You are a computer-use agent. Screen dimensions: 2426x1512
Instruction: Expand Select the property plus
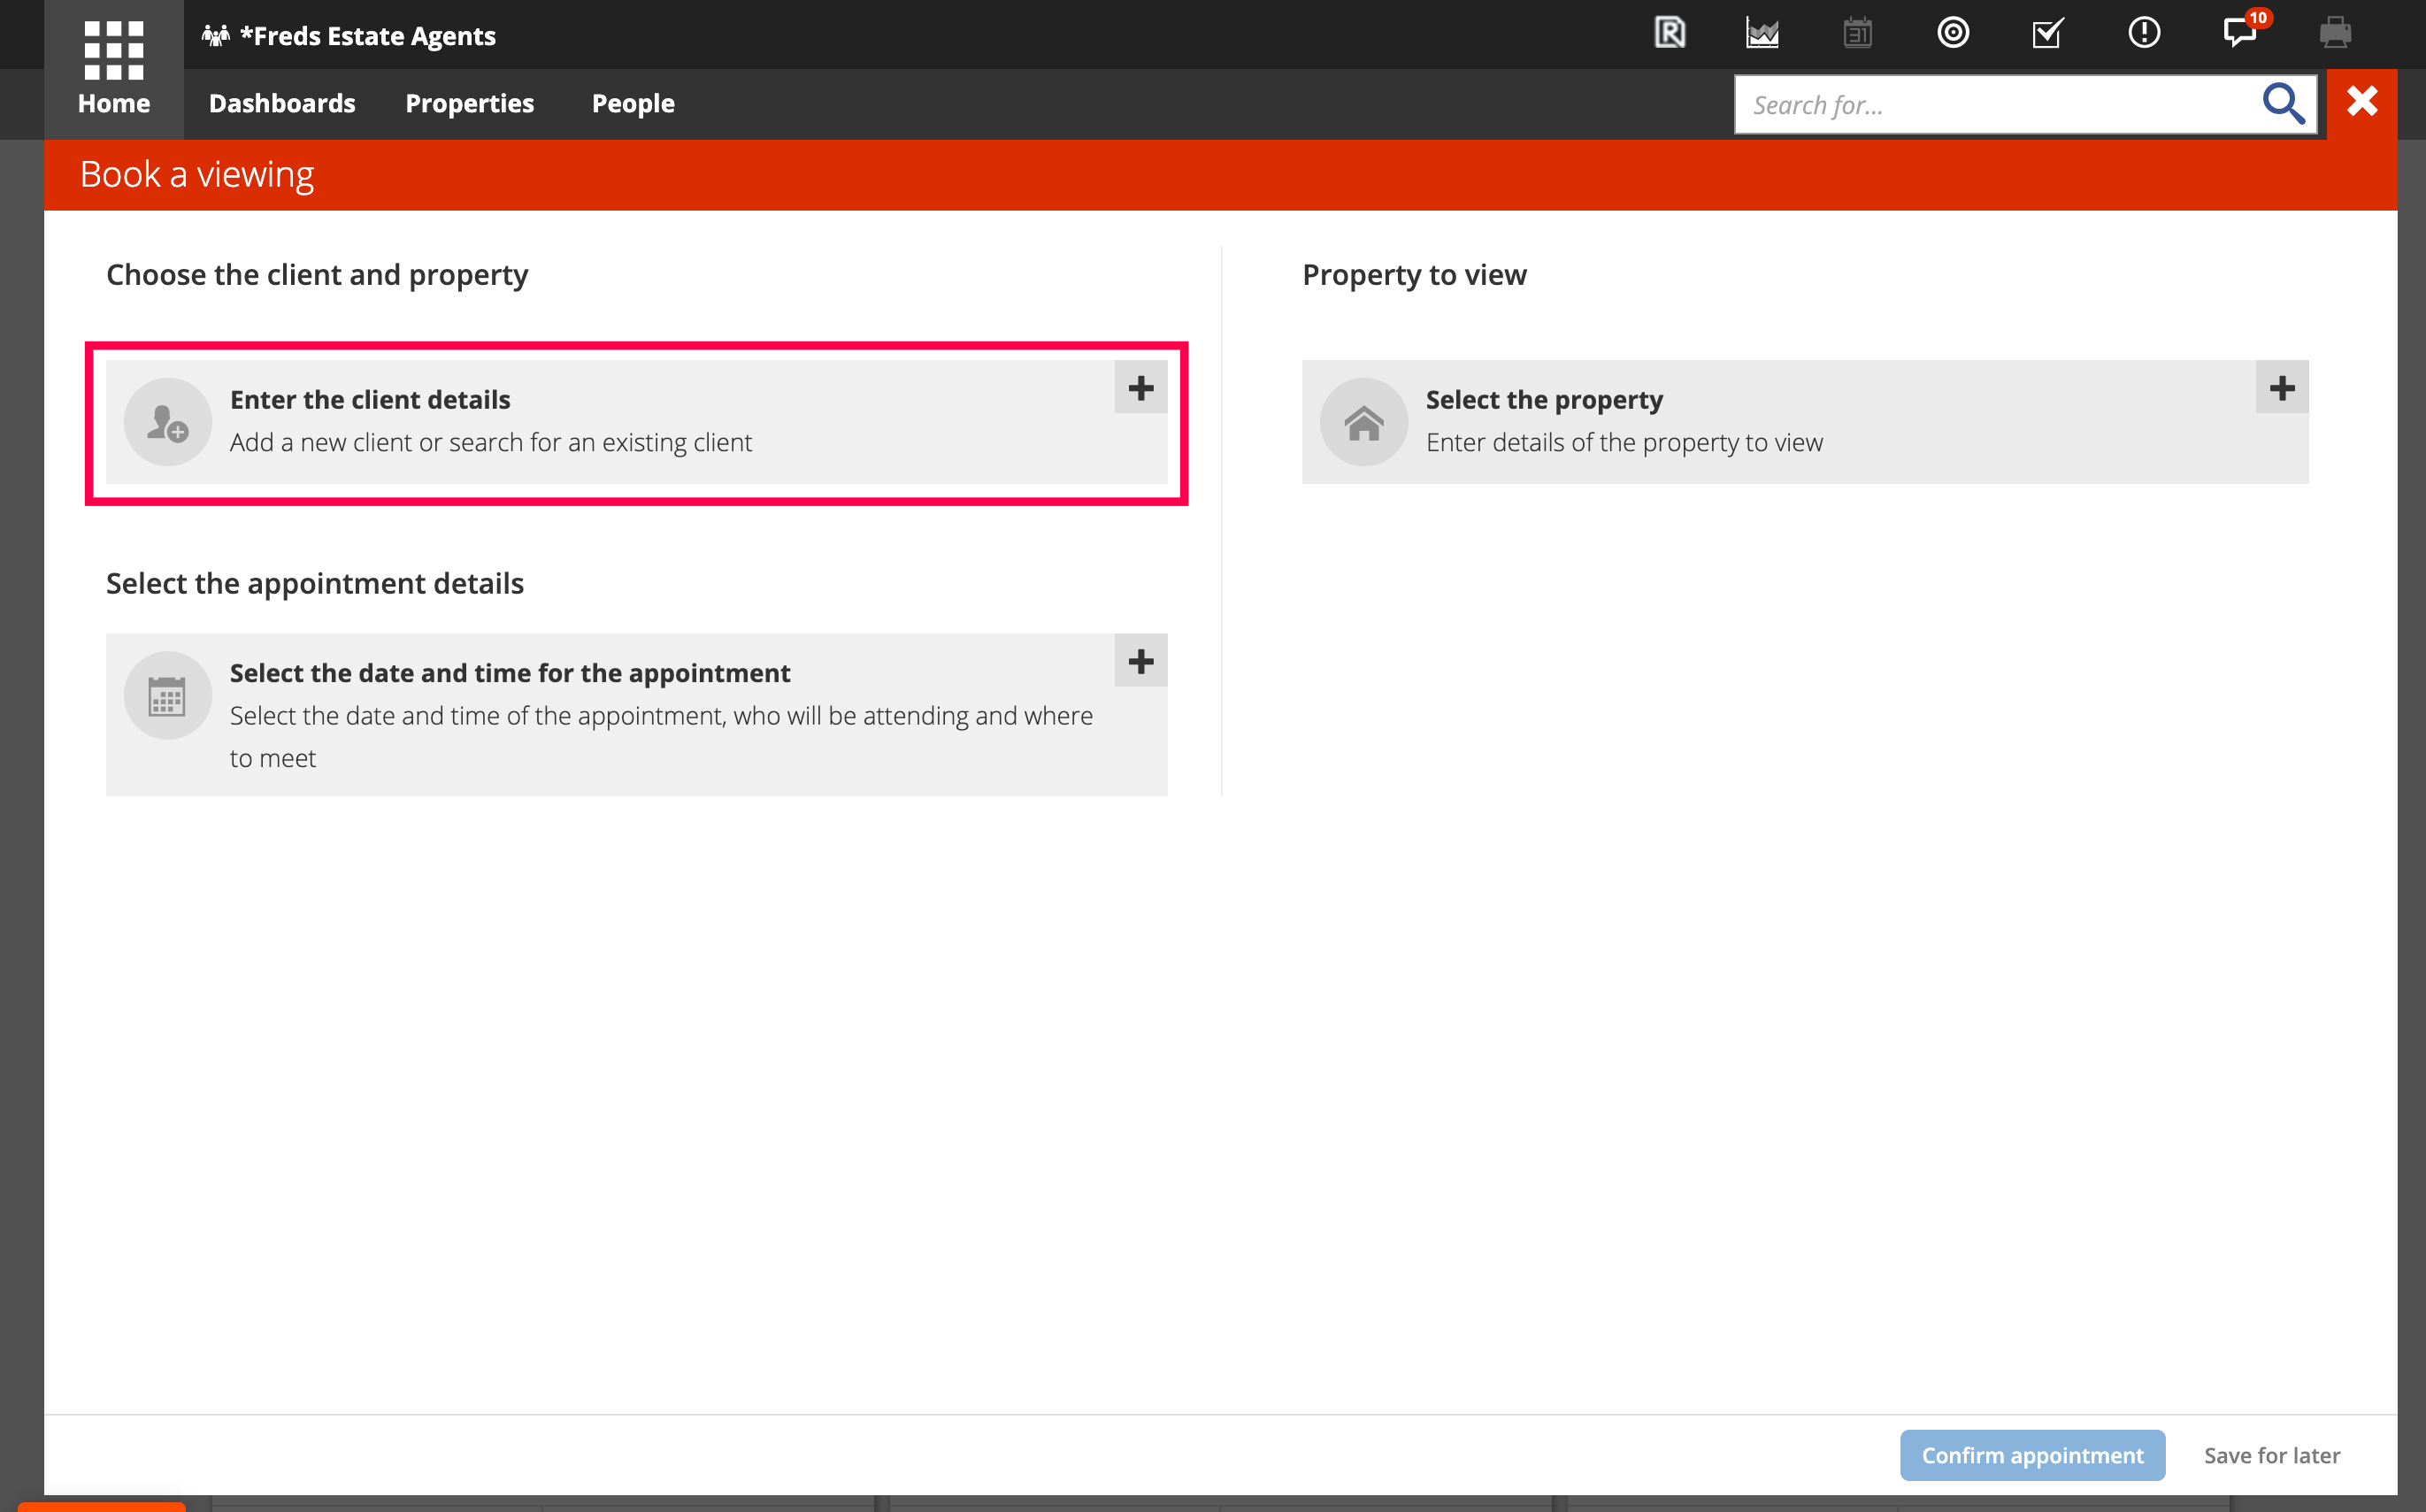coord(2281,387)
